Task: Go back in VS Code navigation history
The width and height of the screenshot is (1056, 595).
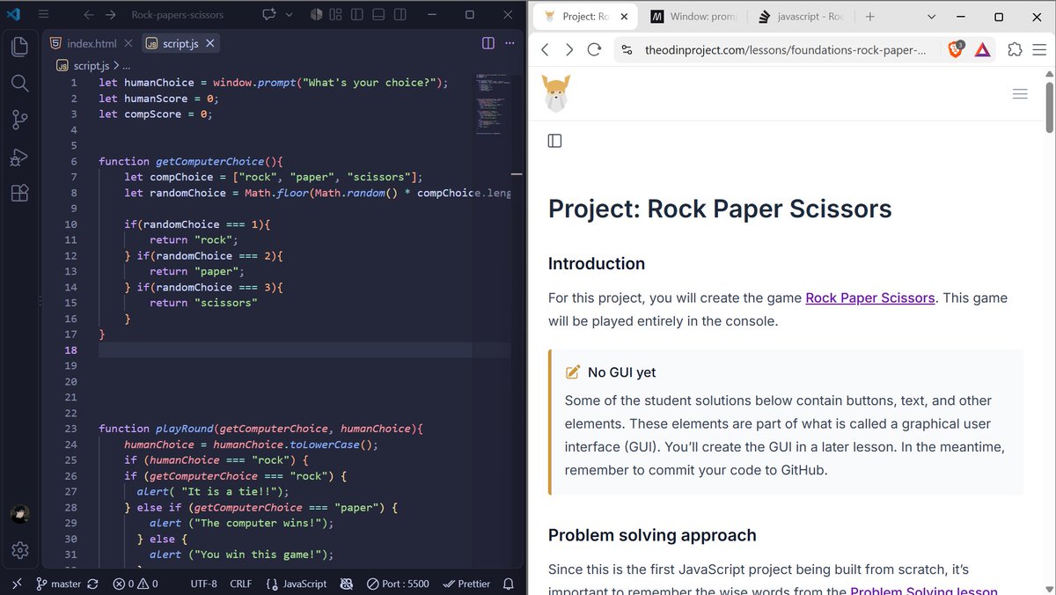Action: tap(88, 15)
